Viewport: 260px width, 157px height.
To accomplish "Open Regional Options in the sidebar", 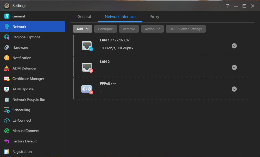I will [26, 37].
